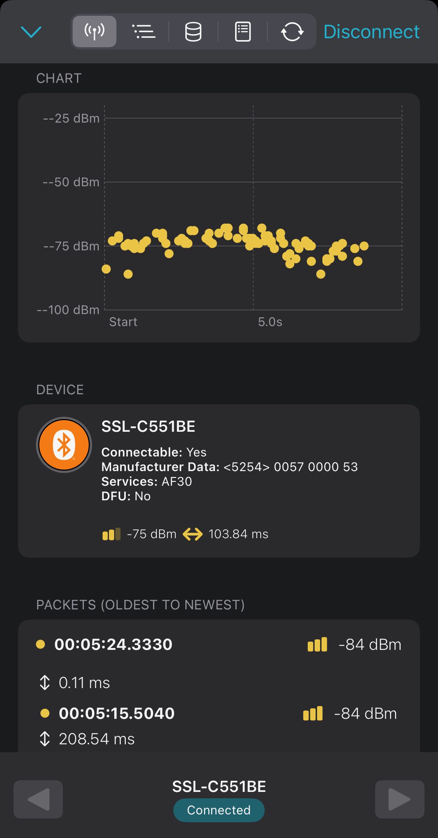Select the packet at 00:05:15.5040
The image size is (438, 838).
(x=116, y=714)
